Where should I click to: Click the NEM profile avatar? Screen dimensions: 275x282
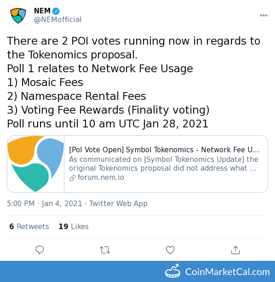[18, 16]
